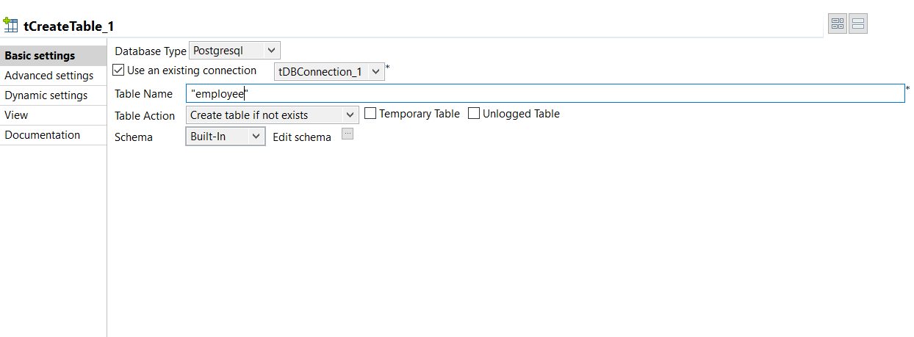The height and width of the screenshot is (337, 914).
Task: Switch to compact grid layout view
Action: click(838, 24)
